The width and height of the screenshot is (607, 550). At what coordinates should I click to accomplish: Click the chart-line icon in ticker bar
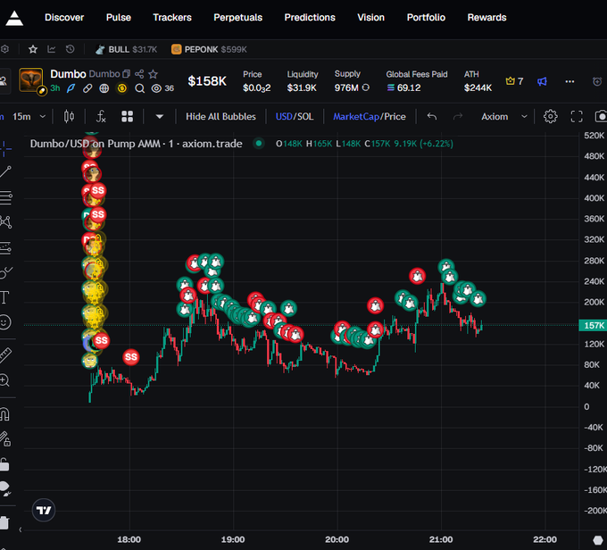pos(52,49)
